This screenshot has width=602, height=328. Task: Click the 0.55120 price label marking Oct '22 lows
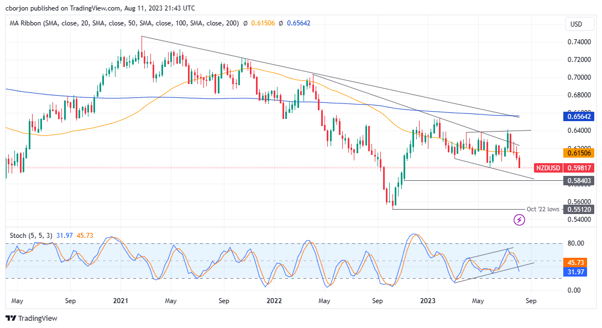pos(580,210)
